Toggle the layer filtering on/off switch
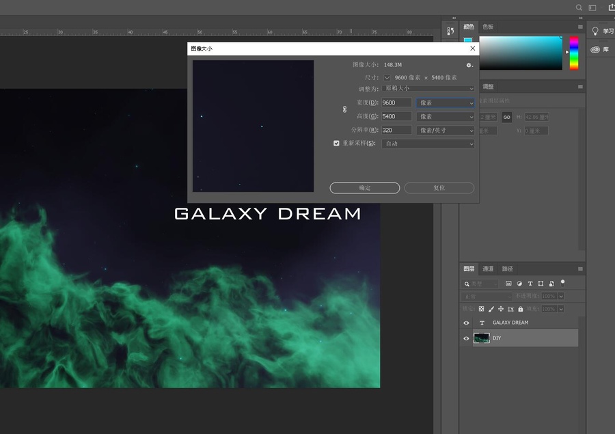This screenshot has height=434, width=615. coord(563,282)
